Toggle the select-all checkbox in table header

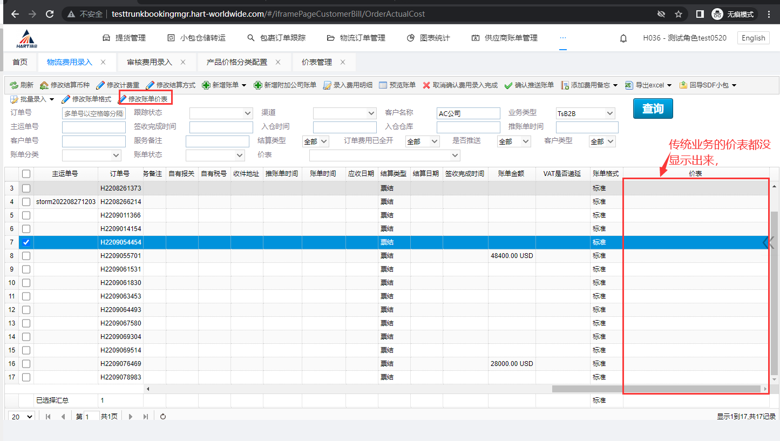tap(26, 174)
